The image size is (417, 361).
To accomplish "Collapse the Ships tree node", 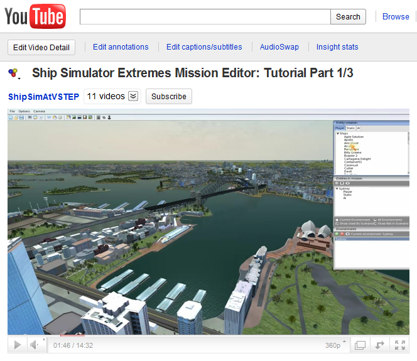I will (338, 134).
